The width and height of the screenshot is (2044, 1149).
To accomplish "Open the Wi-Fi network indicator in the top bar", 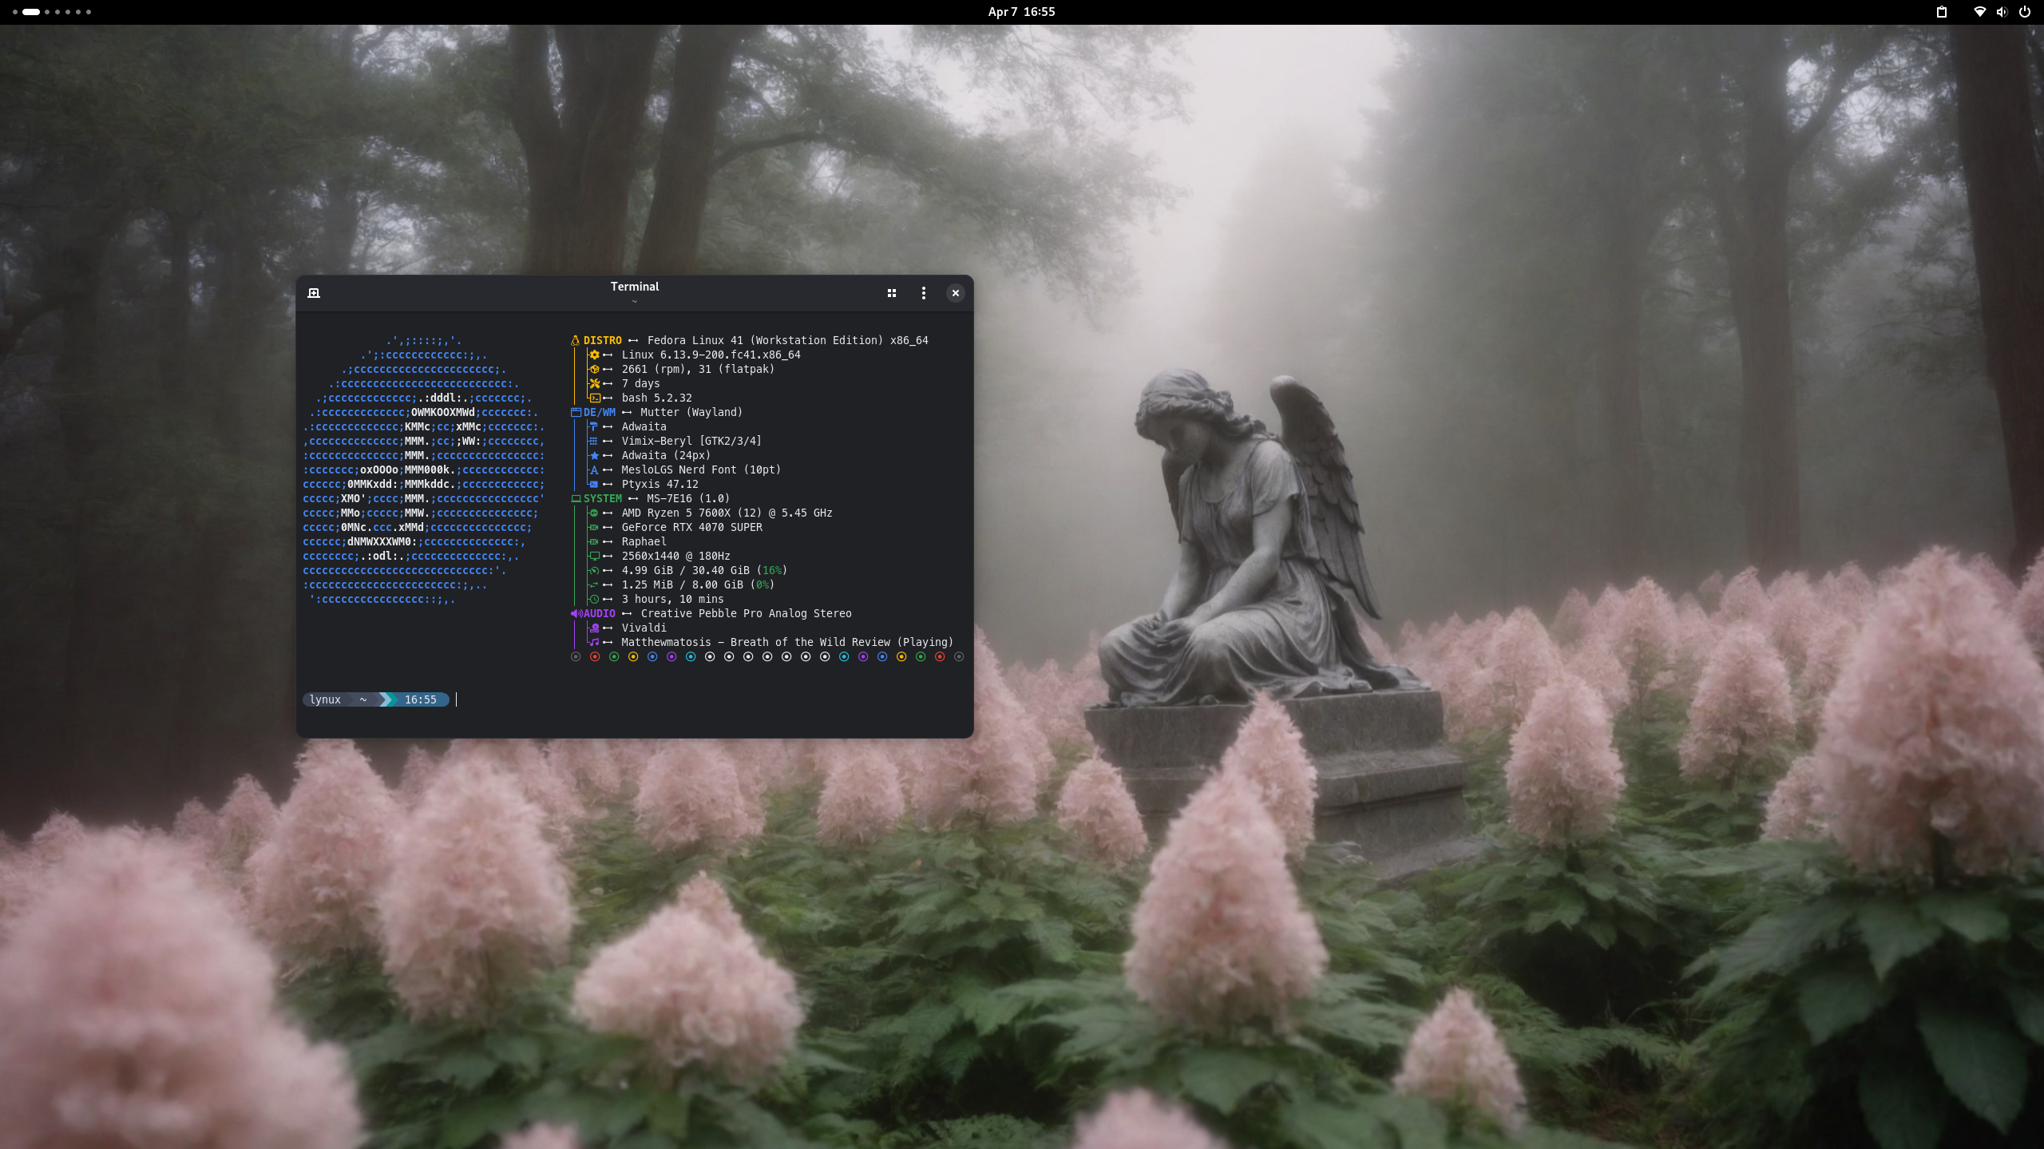I will 1980,12.
